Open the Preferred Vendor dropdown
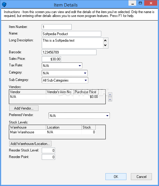The height and width of the screenshot is (186, 159). pyautogui.click(x=79, y=116)
